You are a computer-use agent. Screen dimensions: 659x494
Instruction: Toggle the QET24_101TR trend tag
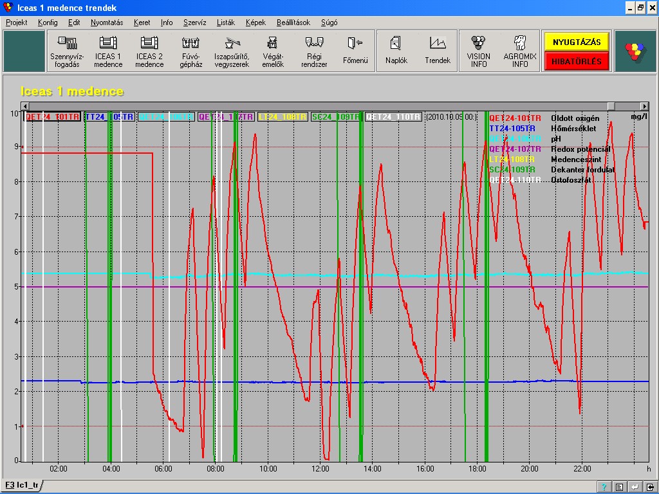(53, 117)
